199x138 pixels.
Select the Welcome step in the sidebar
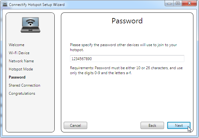click(x=17, y=45)
